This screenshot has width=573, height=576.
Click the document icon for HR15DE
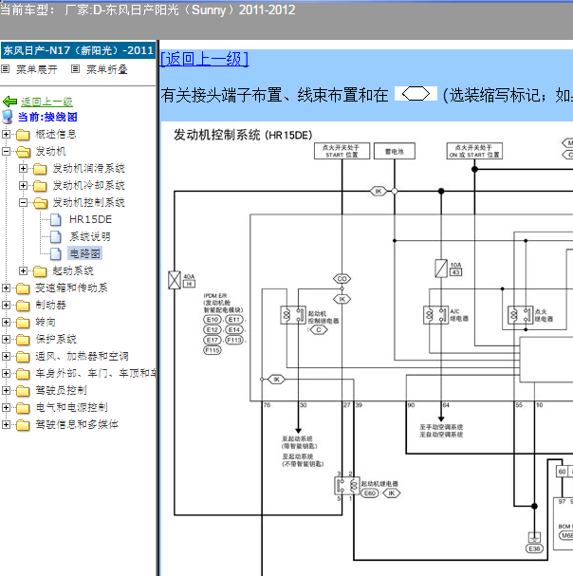click(x=55, y=219)
